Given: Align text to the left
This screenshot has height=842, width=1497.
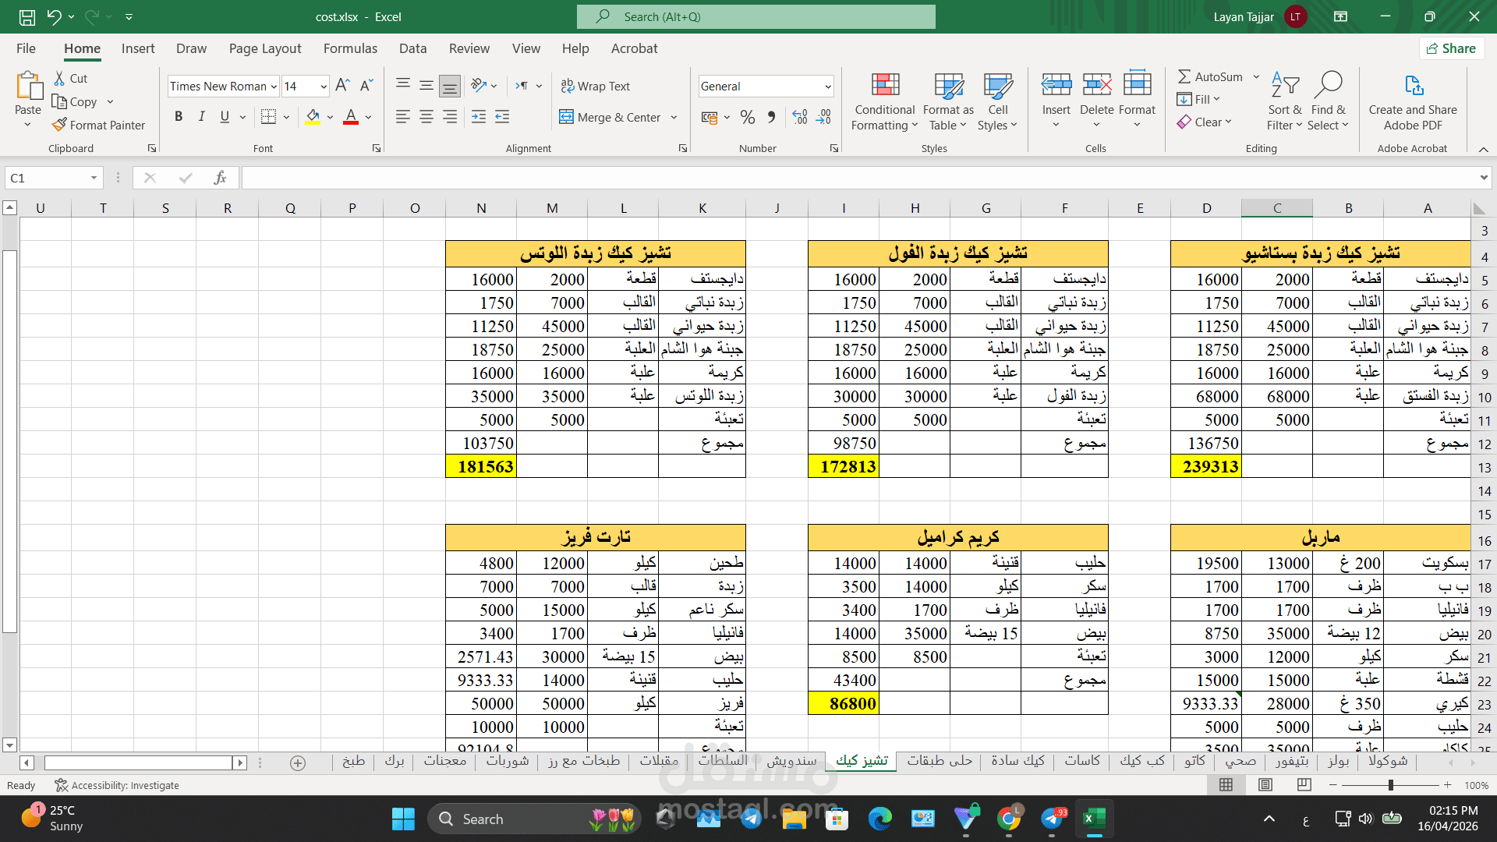Looking at the screenshot, I should pyautogui.click(x=402, y=117).
